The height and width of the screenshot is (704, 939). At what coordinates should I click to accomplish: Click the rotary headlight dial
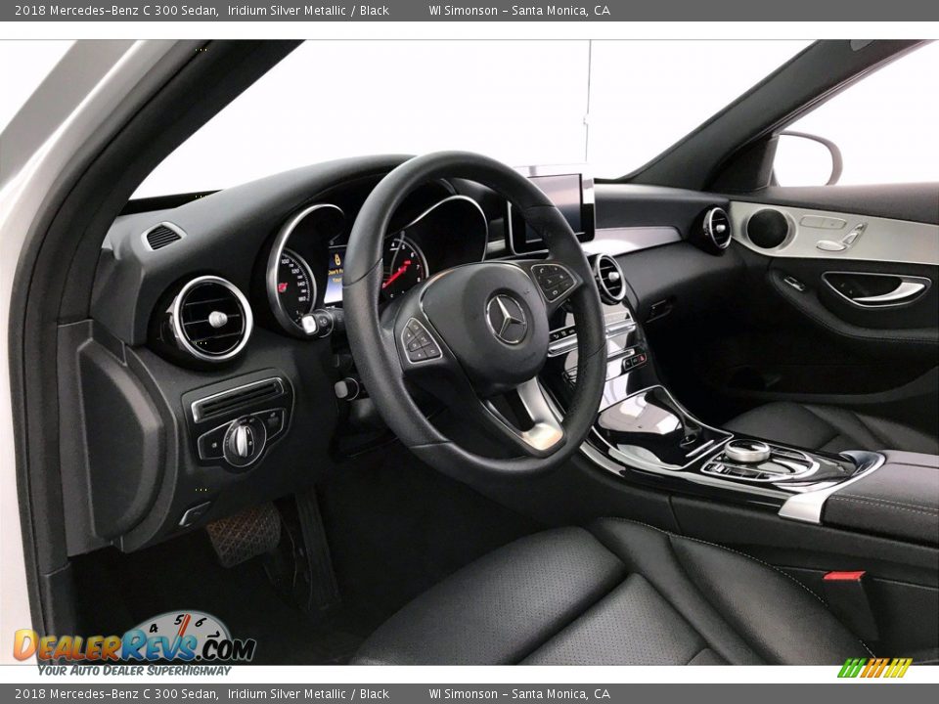pyautogui.click(x=241, y=441)
